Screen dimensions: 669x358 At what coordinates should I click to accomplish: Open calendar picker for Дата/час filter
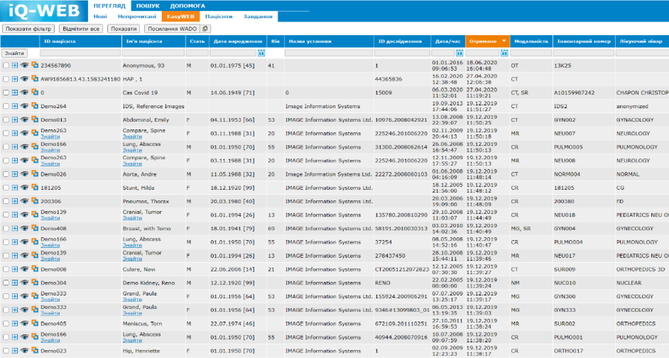coord(459,53)
